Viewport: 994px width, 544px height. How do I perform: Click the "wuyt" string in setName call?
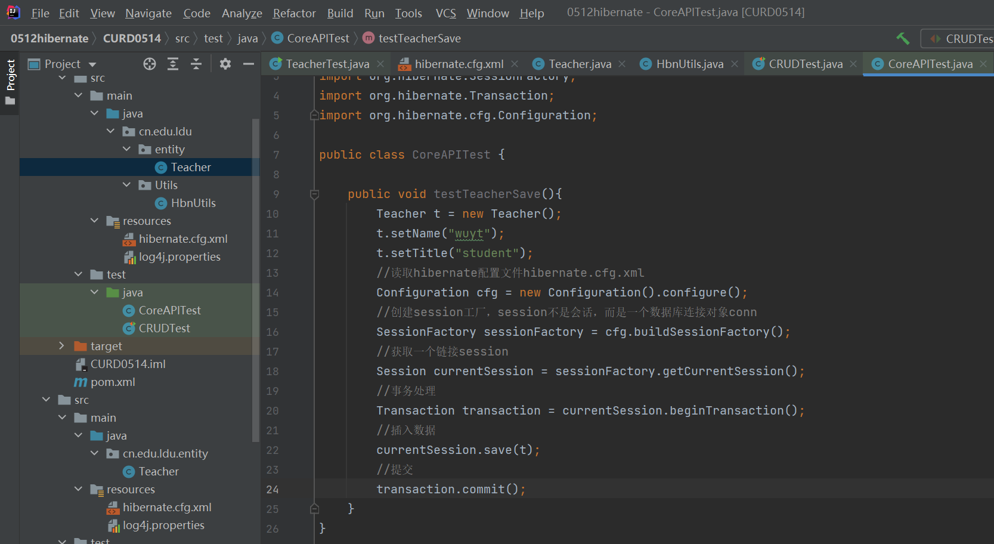tap(469, 234)
